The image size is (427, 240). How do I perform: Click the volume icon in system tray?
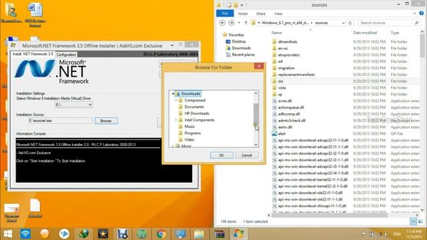386,234
